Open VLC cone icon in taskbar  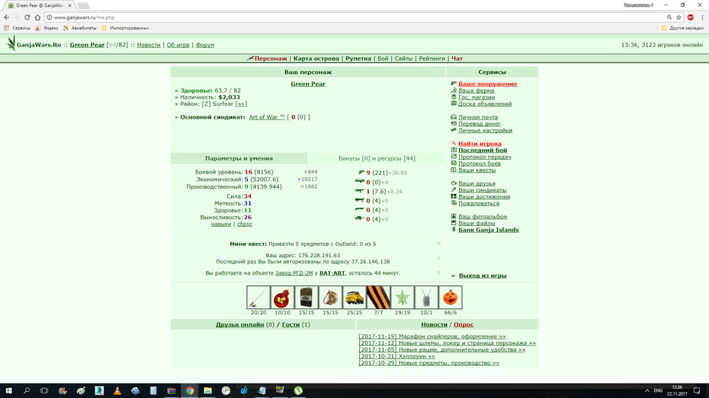point(117,391)
